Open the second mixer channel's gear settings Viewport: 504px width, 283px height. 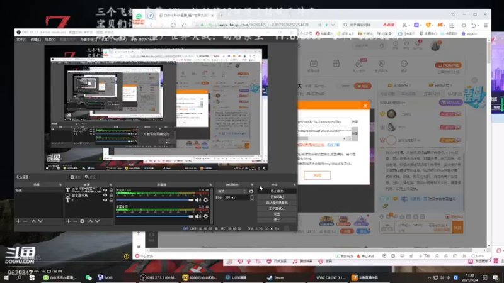point(206,216)
